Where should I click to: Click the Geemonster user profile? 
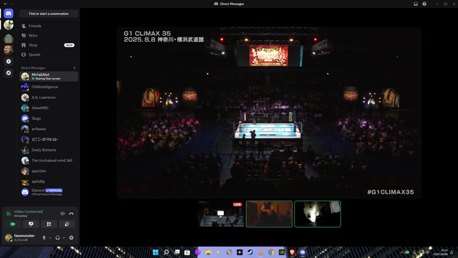(21, 237)
